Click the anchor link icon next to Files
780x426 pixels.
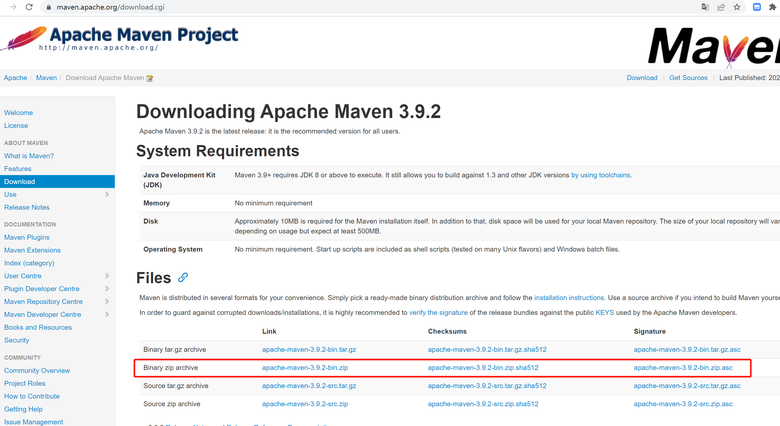[183, 278]
